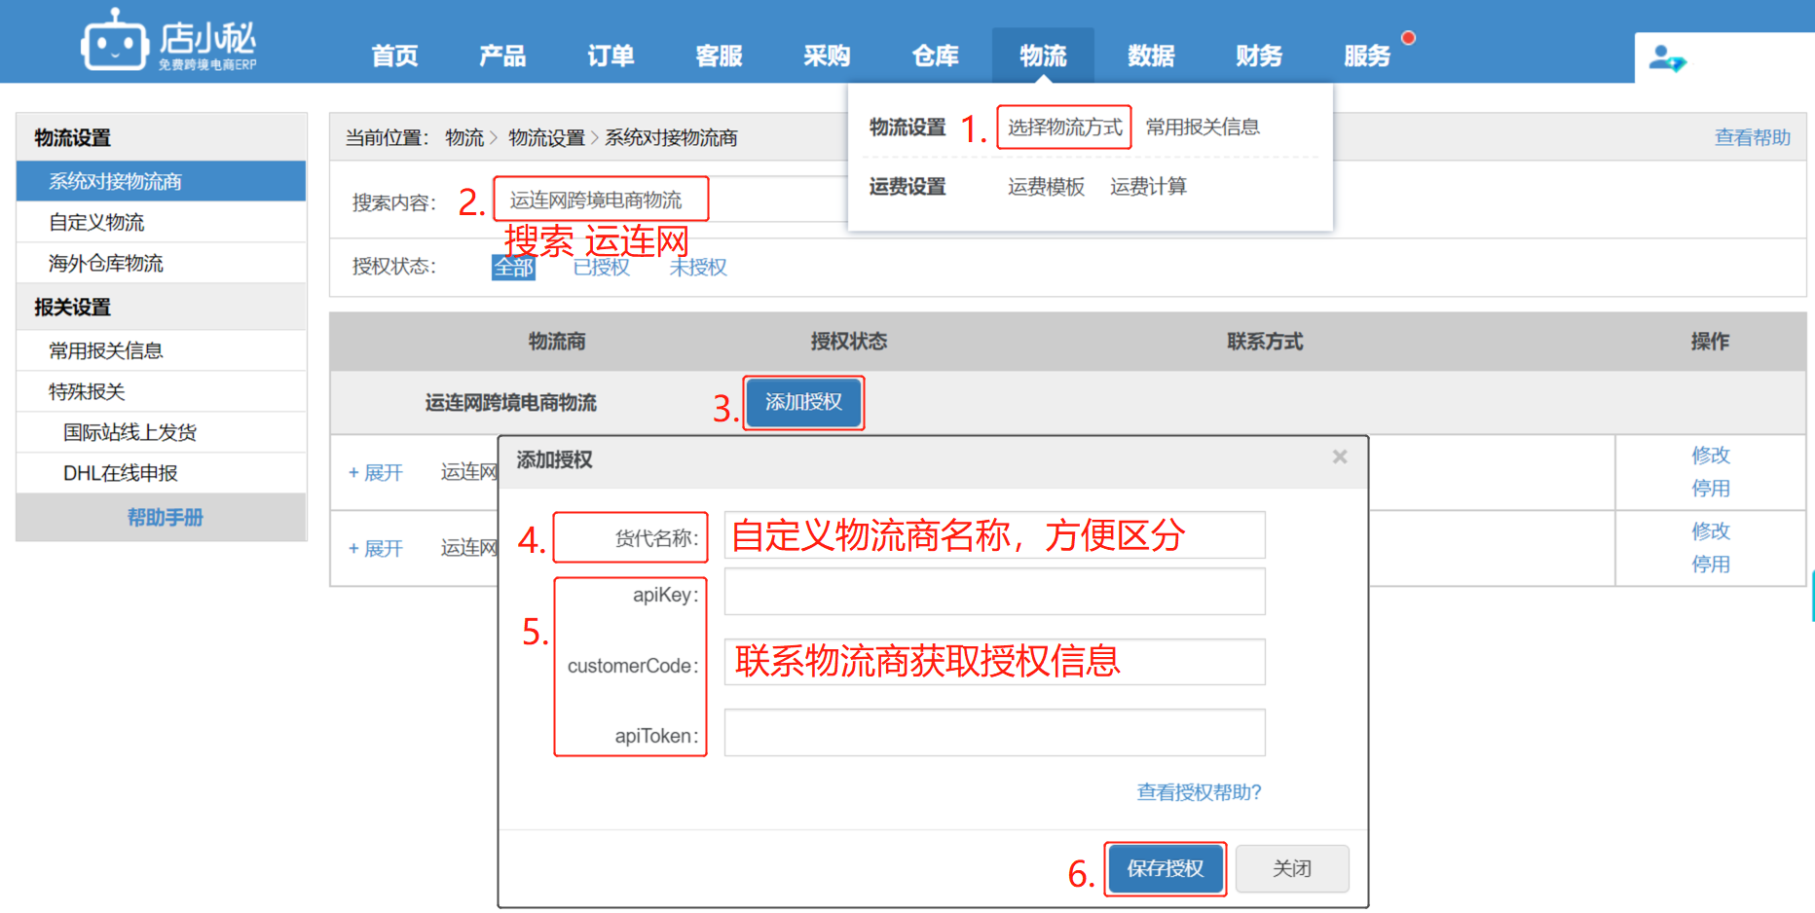Click 停用 in the second row
This screenshot has height=913, width=1815.
tap(1711, 564)
